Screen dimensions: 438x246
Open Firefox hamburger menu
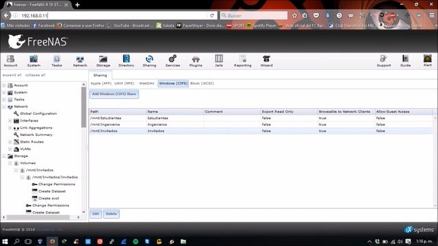coord(432,15)
